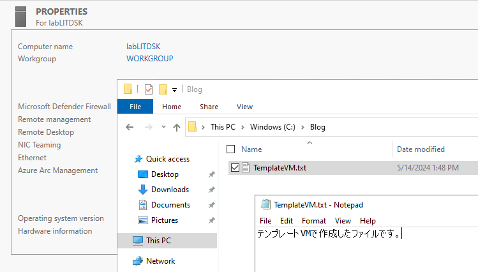Viewport: 478px width, 272px height.
Task: Switch to the View ribbon tab in Explorer
Action: [244, 107]
